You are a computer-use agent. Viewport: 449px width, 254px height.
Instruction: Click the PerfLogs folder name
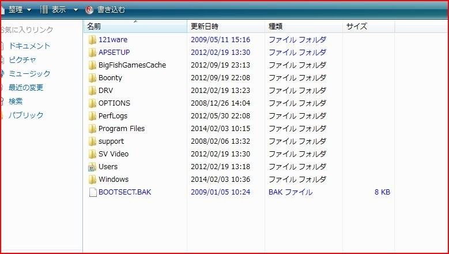pyautogui.click(x=113, y=116)
